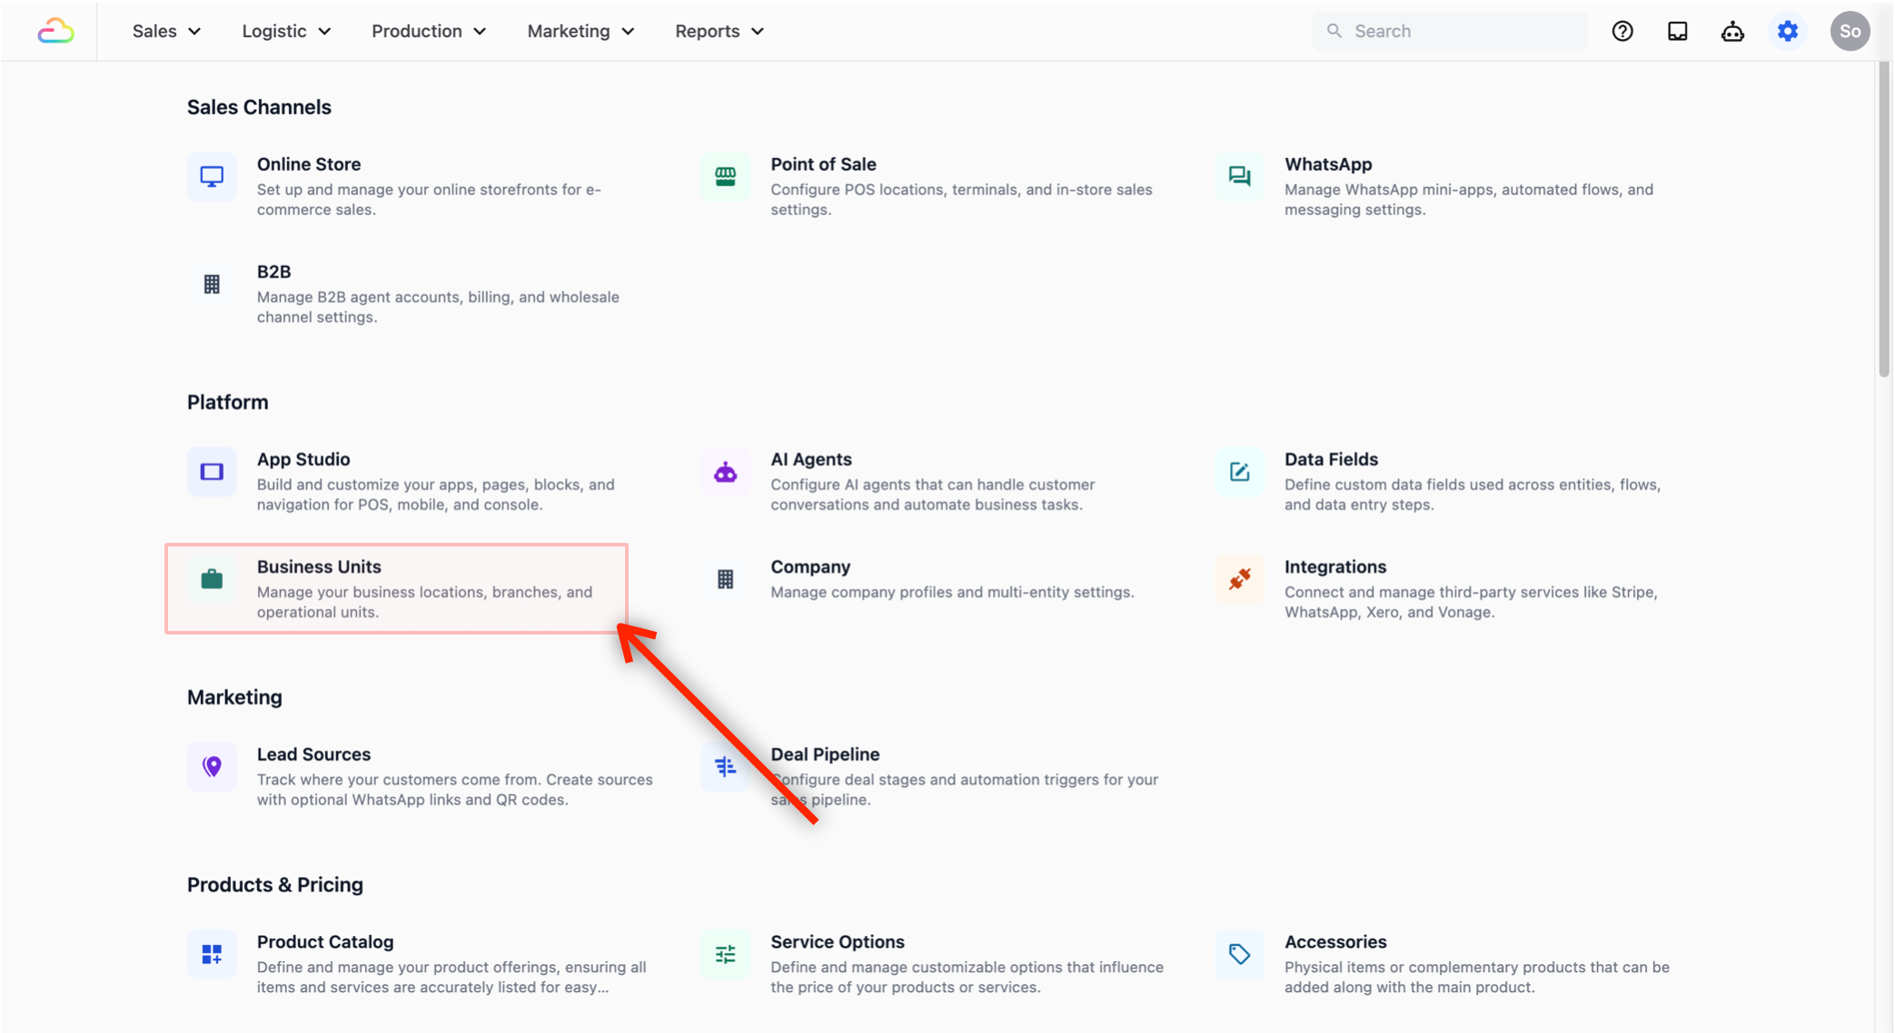The image size is (1895, 1033).
Task: Click the Point of Sale storefront icon
Action: coord(725,176)
